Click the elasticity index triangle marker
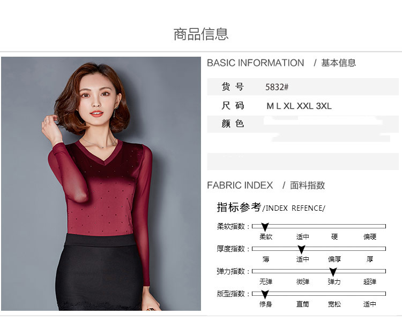 [333, 272]
